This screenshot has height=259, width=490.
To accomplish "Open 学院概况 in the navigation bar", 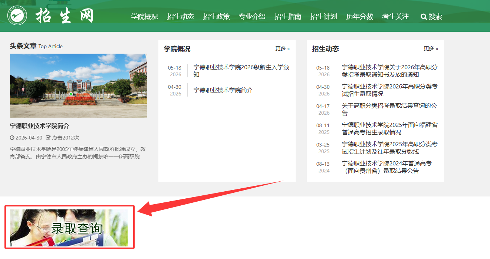I will point(145,17).
